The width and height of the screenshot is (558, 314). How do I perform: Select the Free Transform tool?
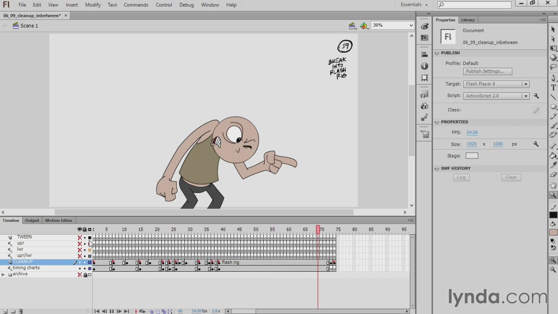[x=553, y=48]
